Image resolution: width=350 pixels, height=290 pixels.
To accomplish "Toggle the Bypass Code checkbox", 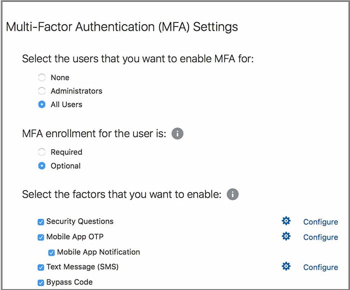I will (41, 283).
